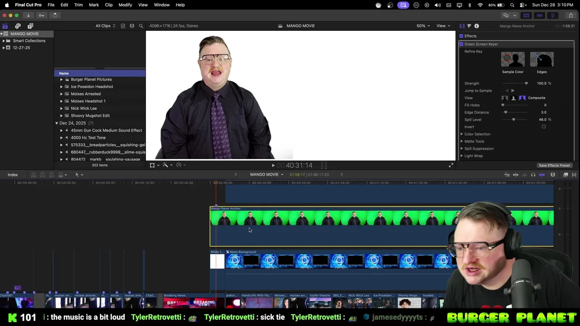Viewport: 580px width, 326px height.
Task: Toggle the inspector panel button
Action: tap(552, 15)
